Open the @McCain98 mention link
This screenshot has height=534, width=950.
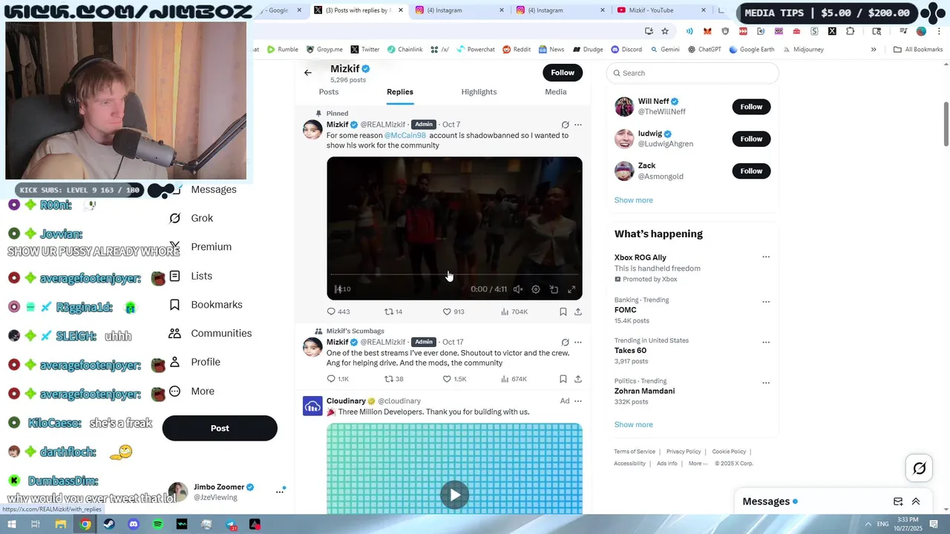(x=405, y=136)
